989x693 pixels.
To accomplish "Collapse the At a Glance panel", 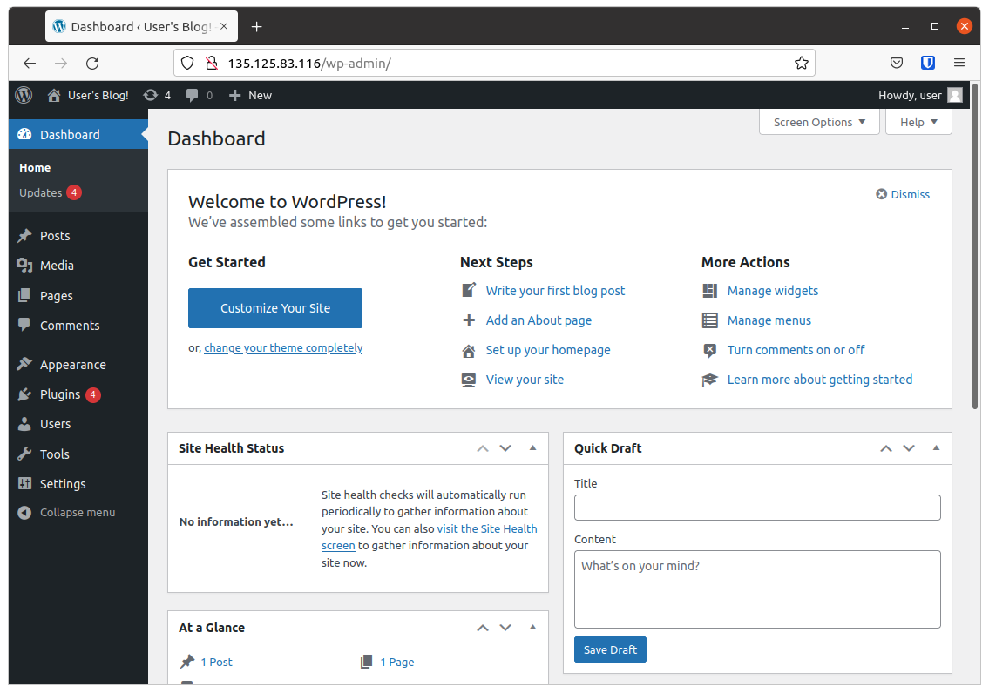I will coord(532,627).
